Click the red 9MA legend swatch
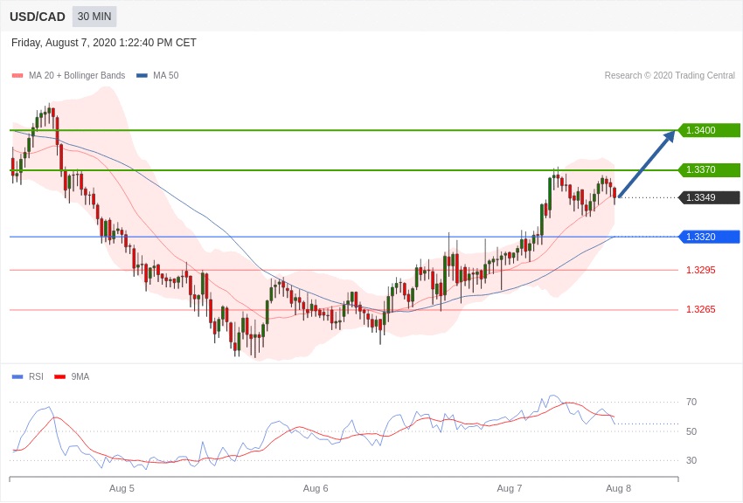Image resolution: width=743 pixels, height=503 pixels. pos(60,377)
